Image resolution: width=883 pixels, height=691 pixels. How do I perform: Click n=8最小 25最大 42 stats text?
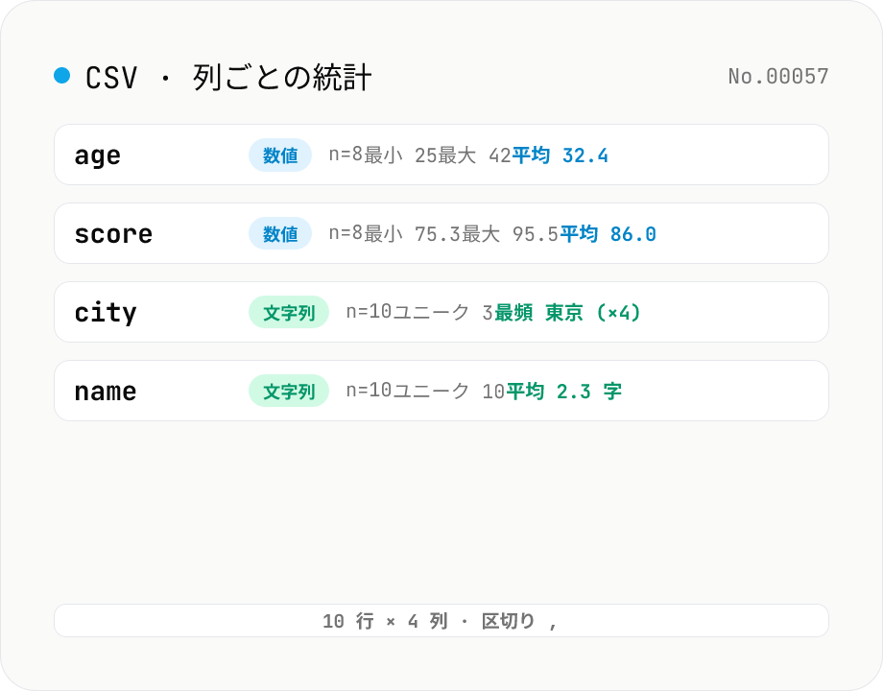(x=420, y=155)
